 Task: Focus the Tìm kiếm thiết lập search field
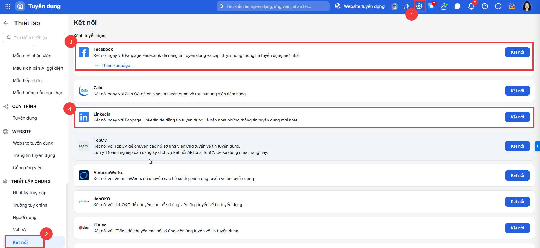tap(34, 38)
